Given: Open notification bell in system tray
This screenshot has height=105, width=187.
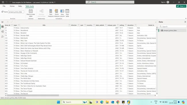Looking at the screenshot, I should point(179,102).
